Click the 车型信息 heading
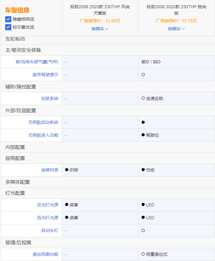The height and width of the screenshot is (261, 215). coord(17,10)
